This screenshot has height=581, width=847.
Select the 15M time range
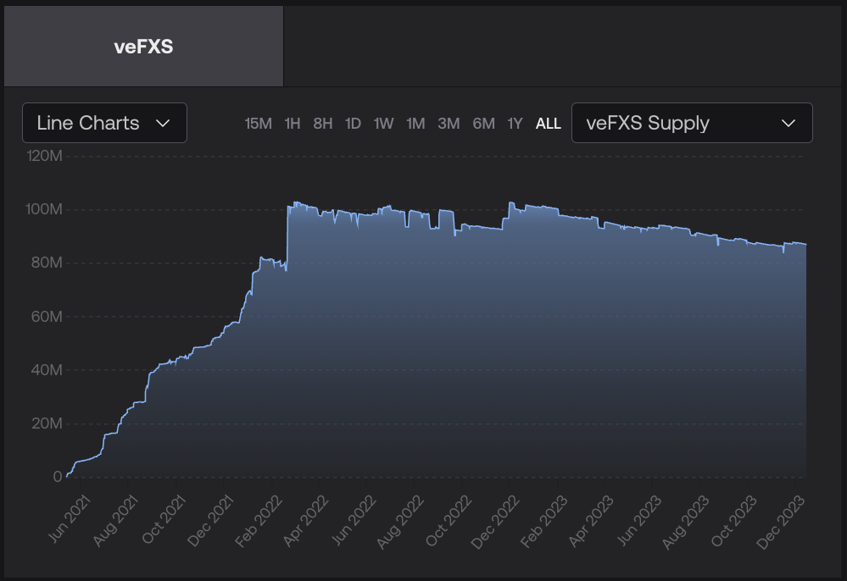coord(258,124)
